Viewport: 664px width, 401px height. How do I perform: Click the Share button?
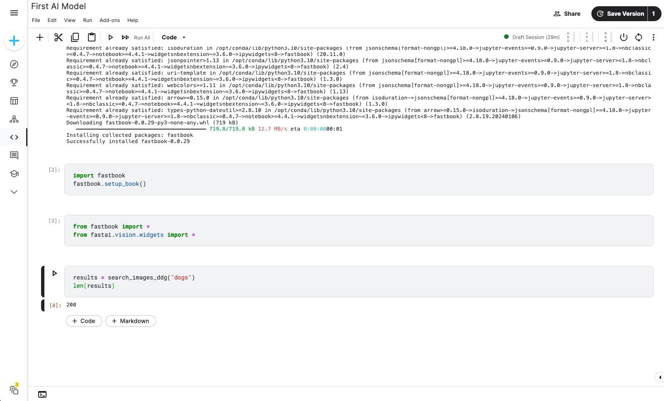tap(567, 13)
